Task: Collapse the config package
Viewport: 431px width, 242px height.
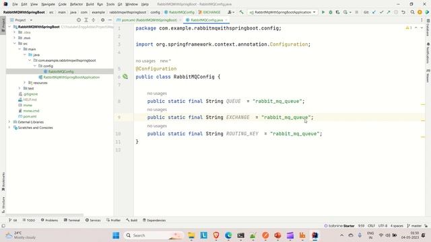Action: (x=34, y=66)
